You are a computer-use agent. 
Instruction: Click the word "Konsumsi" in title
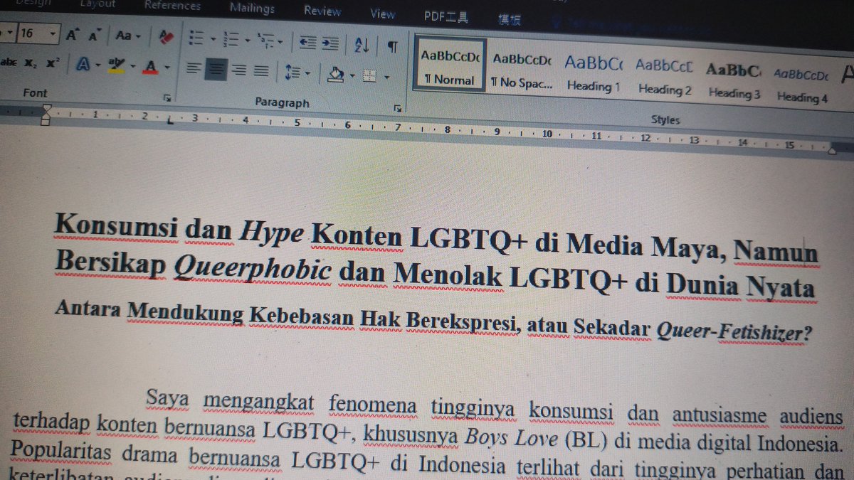click(117, 228)
